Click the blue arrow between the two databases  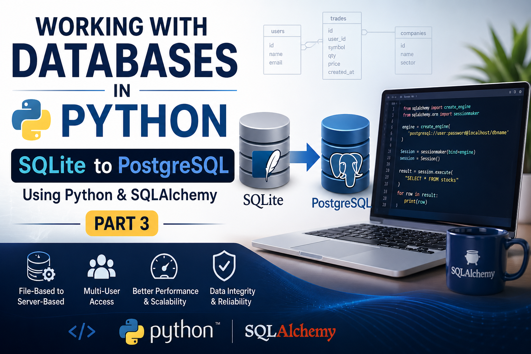click(305, 157)
